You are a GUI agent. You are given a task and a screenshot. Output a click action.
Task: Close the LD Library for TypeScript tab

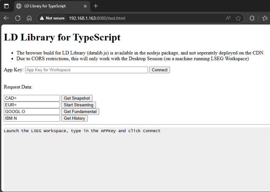click(85, 6)
